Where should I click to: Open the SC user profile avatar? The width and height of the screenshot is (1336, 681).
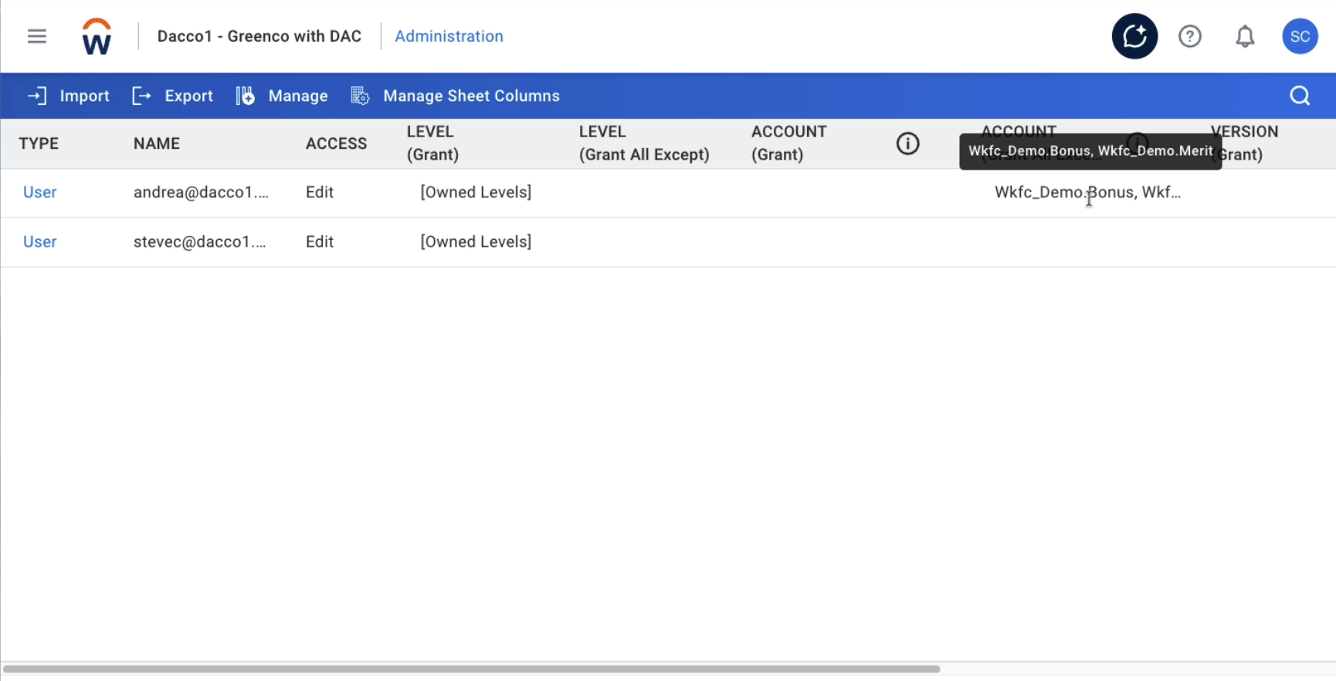[x=1300, y=36]
